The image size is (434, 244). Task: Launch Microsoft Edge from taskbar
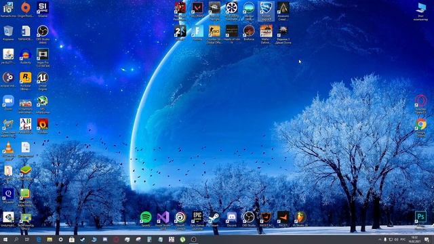tap(39, 239)
